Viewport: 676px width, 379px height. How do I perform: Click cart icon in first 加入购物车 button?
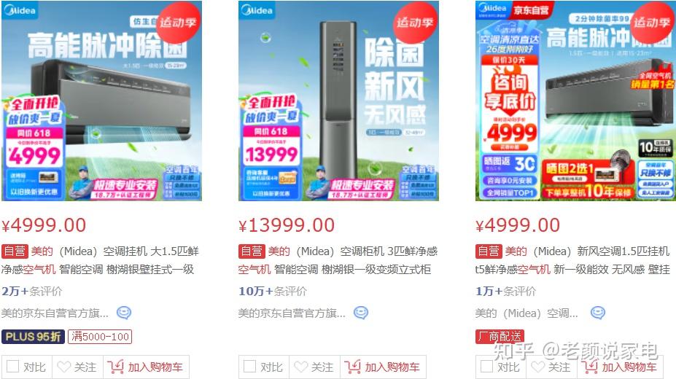coord(115,367)
